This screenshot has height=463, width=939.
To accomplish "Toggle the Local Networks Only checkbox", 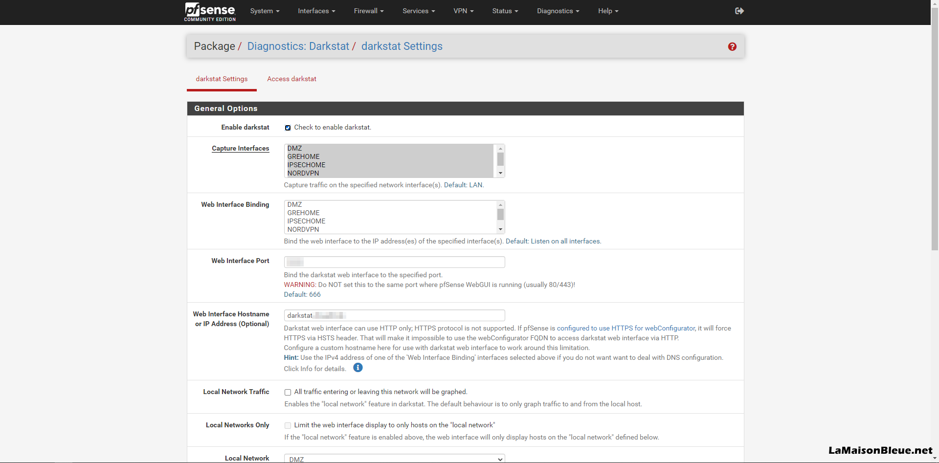I will [x=288, y=425].
